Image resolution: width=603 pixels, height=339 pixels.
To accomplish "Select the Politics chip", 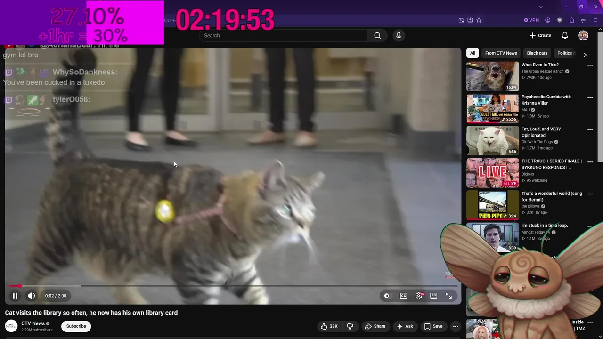I will (x=565, y=53).
